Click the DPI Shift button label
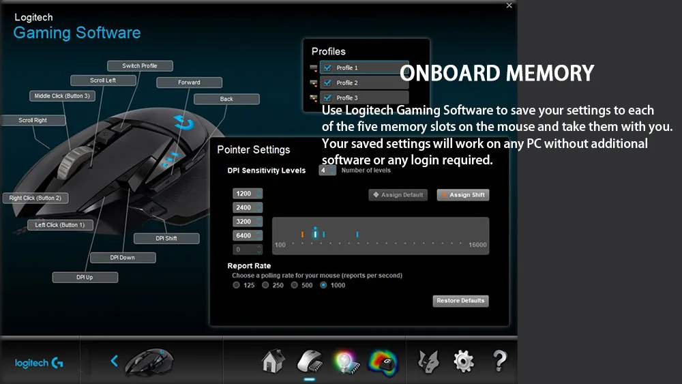The height and width of the screenshot is (384, 682). click(x=166, y=238)
